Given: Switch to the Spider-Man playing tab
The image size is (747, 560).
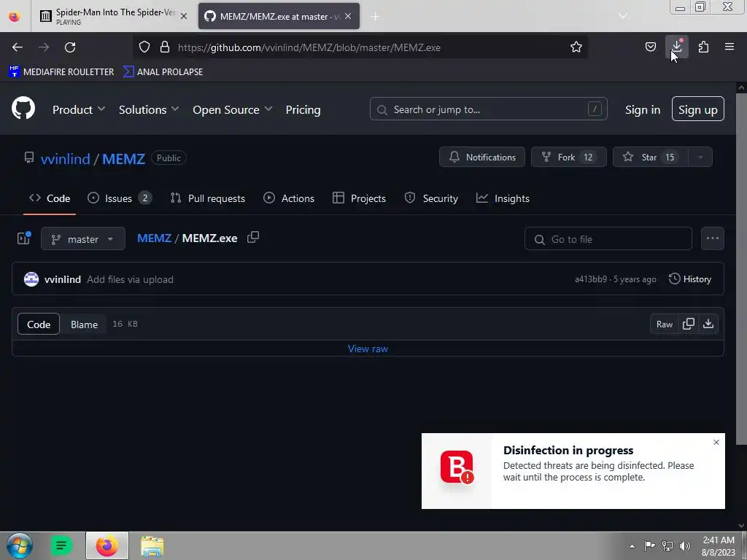Looking at the screenshot, I should click(x=115, y=16).
